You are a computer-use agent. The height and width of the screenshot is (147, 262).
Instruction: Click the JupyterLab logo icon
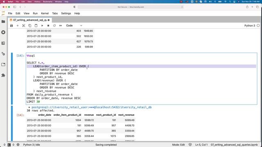tap(3, 13)
